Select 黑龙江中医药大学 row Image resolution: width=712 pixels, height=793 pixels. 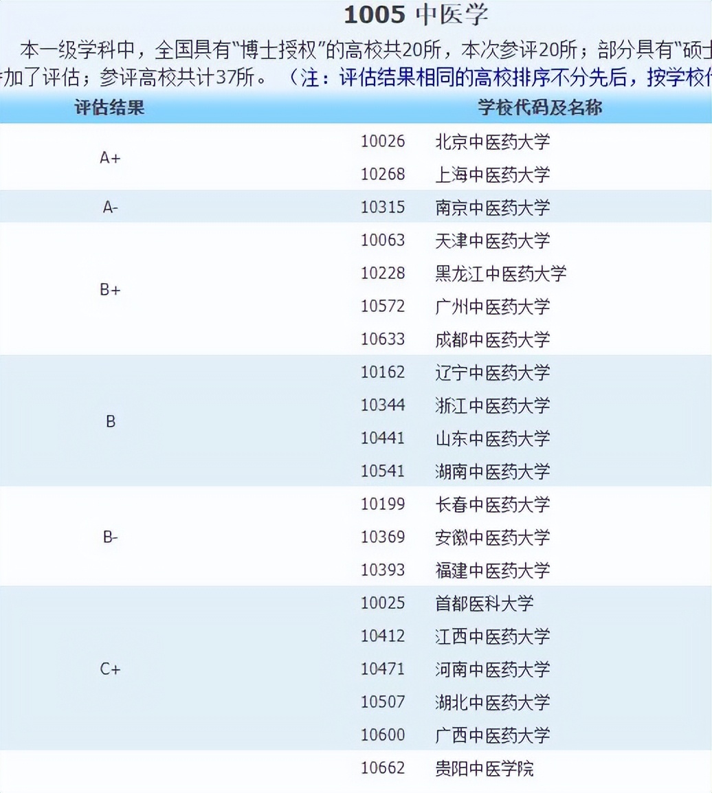point(498,273)
